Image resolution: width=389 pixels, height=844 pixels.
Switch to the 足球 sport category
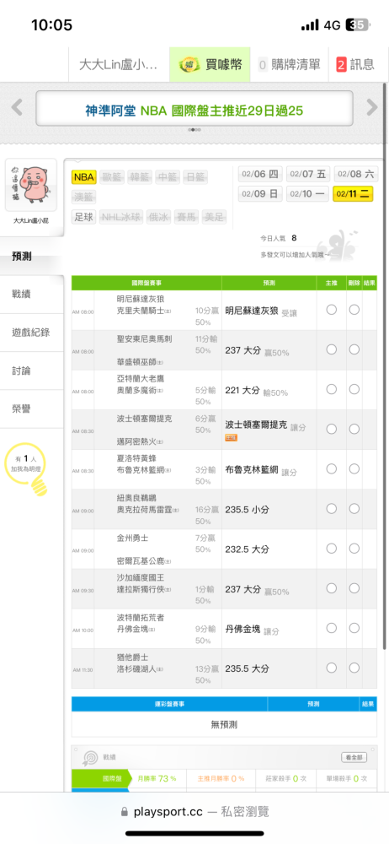(83, 218)
